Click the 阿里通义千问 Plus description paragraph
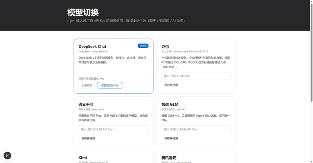The image size is (313, 163). pos(113,118)
